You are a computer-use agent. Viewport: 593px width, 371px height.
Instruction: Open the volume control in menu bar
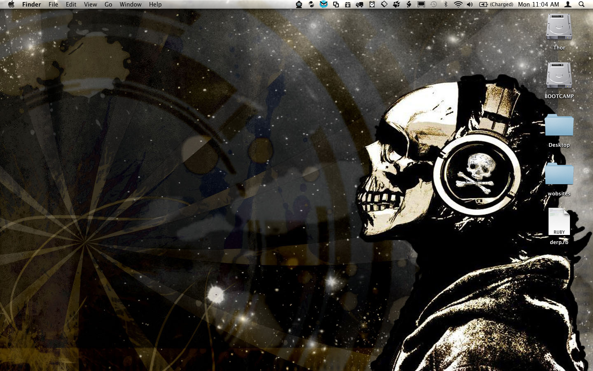pyautogui.click(x=470, y=5)
